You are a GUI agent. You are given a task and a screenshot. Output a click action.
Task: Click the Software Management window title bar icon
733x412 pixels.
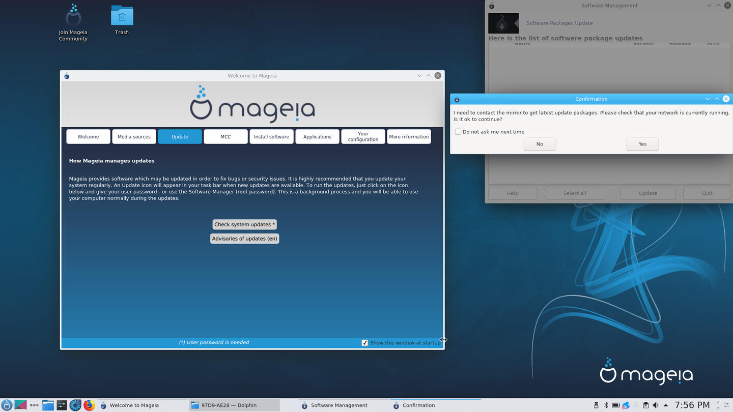pyautogui.click(x=492, y=6)
